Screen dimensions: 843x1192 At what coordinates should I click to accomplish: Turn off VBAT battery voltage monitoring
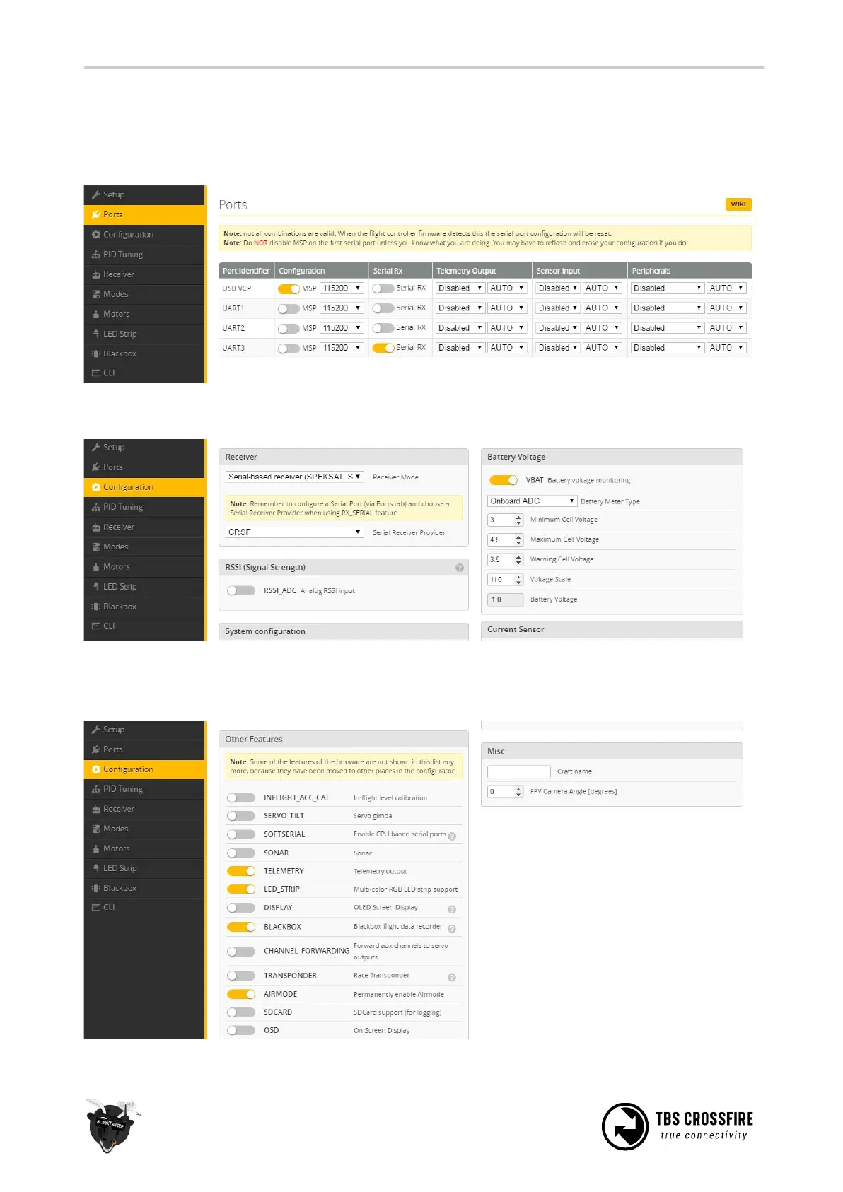tap(503, 480)
